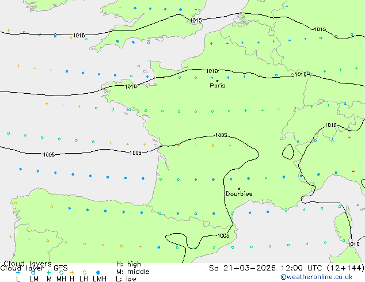Click the 1005 label on Spain's Mediterranean coast
The width and height of the screenshot is (365, 282).
tap(223, 236)
